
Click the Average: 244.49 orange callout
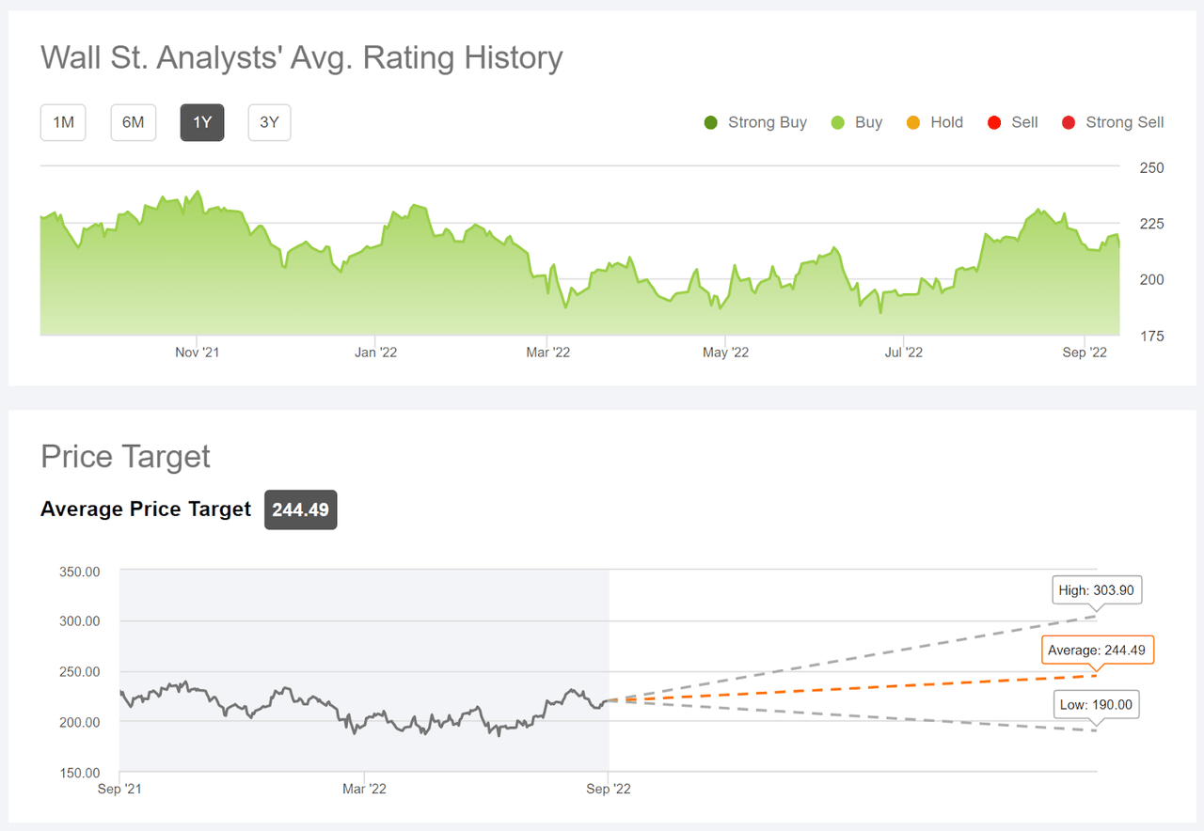coord(1097,650)
